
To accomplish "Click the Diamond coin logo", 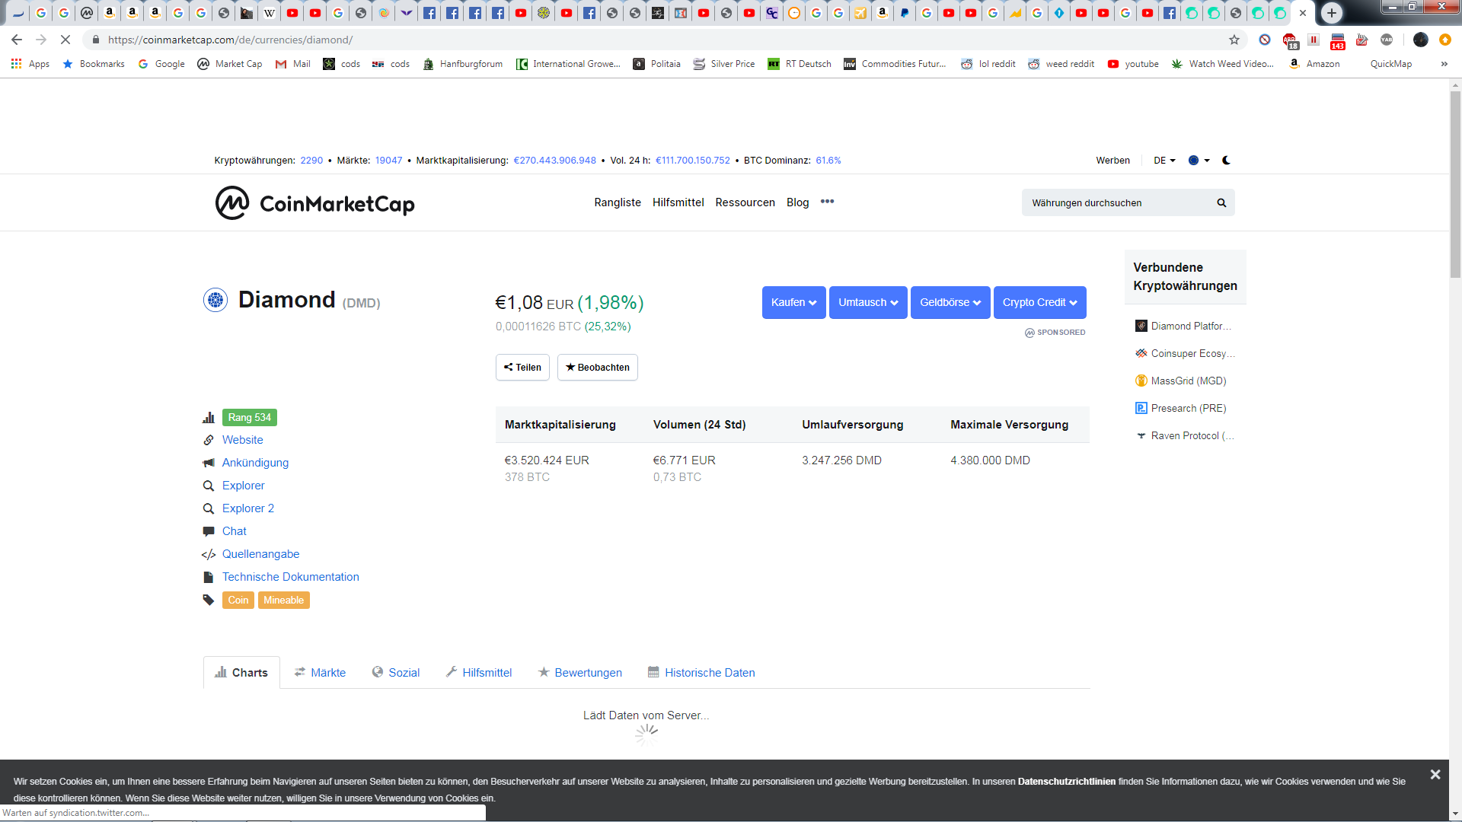I will 215,300.
